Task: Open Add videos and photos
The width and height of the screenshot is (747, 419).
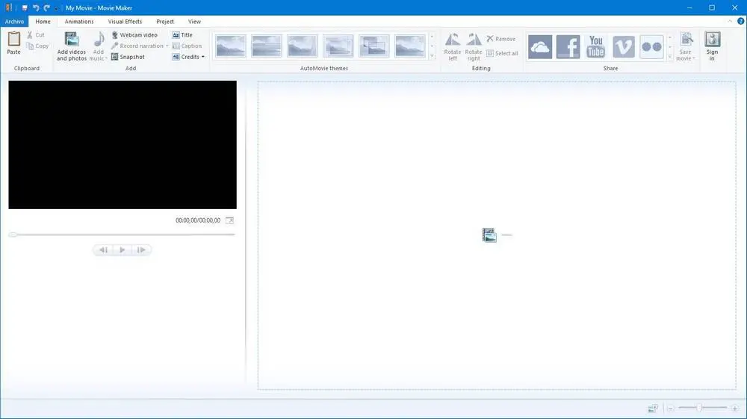Action: click(x=72, y=46)
